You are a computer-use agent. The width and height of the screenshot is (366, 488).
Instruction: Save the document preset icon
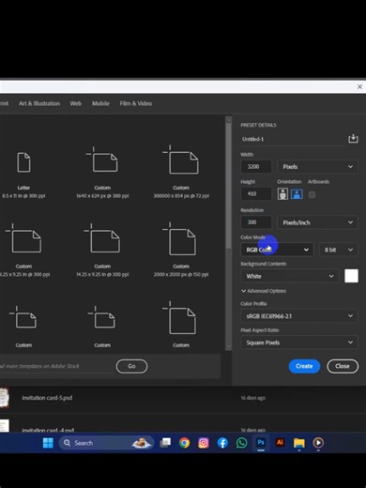pyautogui.click(x=353, y=139)
